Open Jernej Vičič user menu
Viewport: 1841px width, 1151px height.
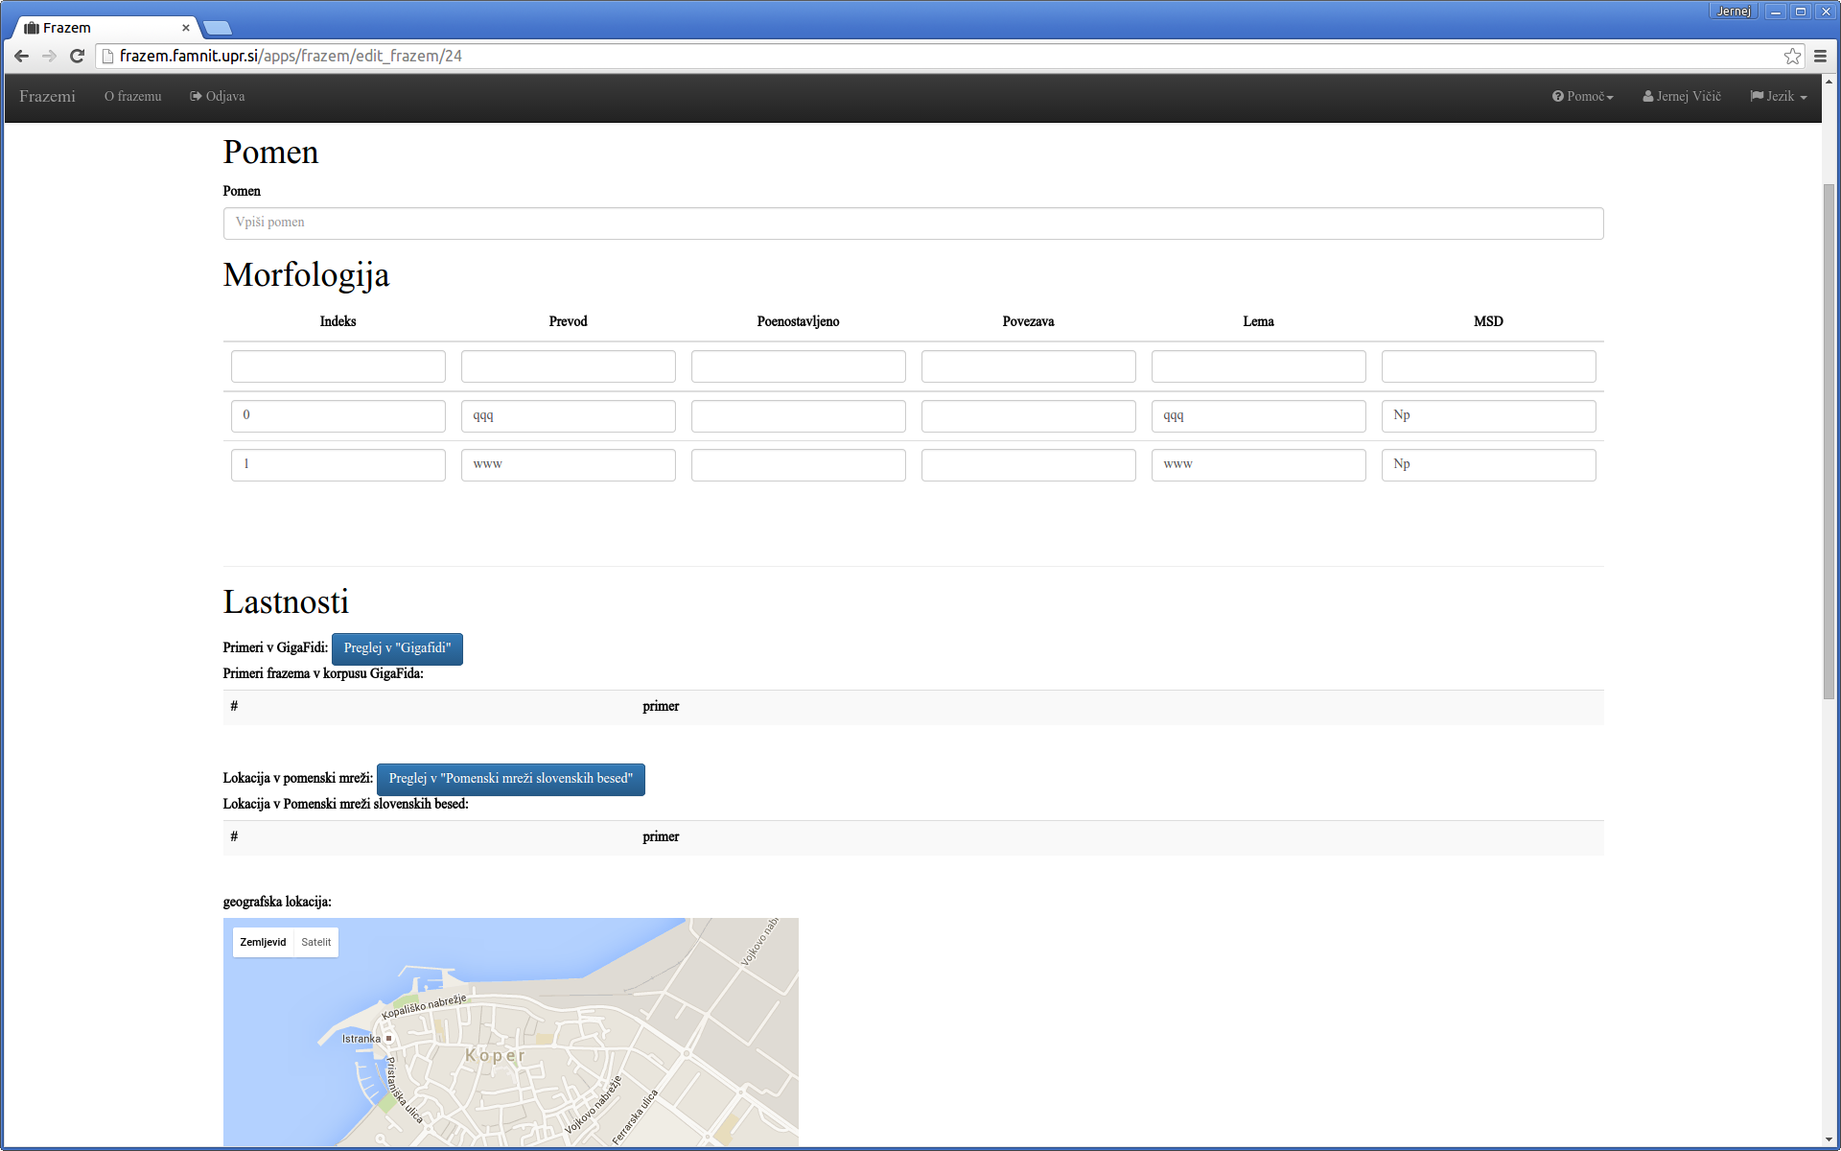[1682, 97]
